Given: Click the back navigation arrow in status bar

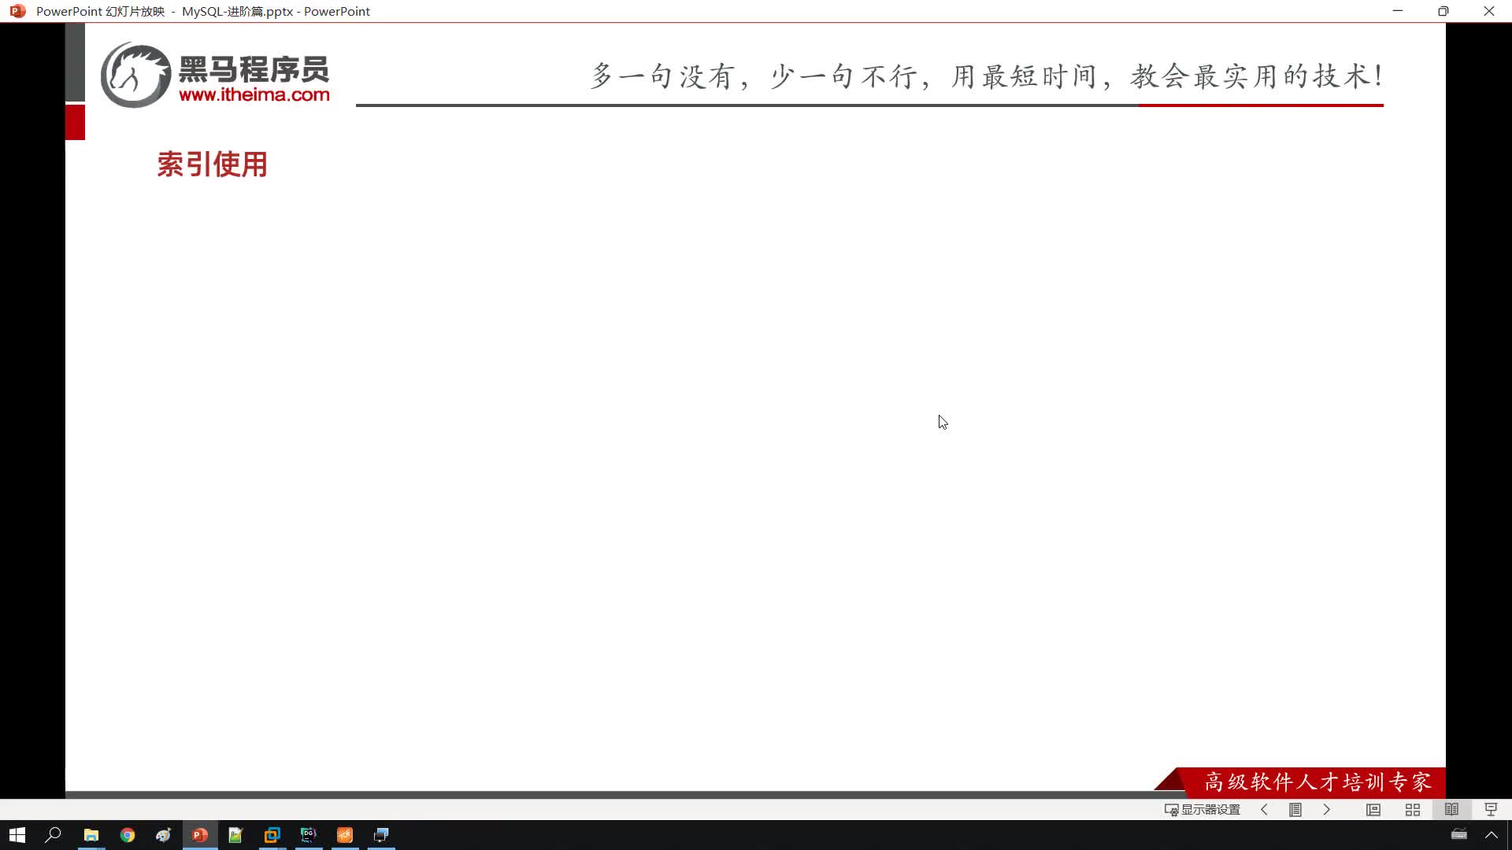Looking at the screenshot, I should point(1264,810).
